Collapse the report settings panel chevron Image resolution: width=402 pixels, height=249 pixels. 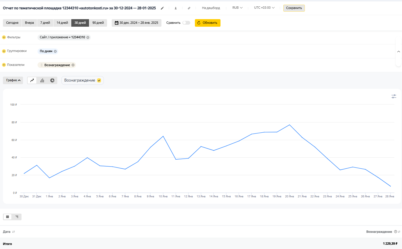coord(399,51)
